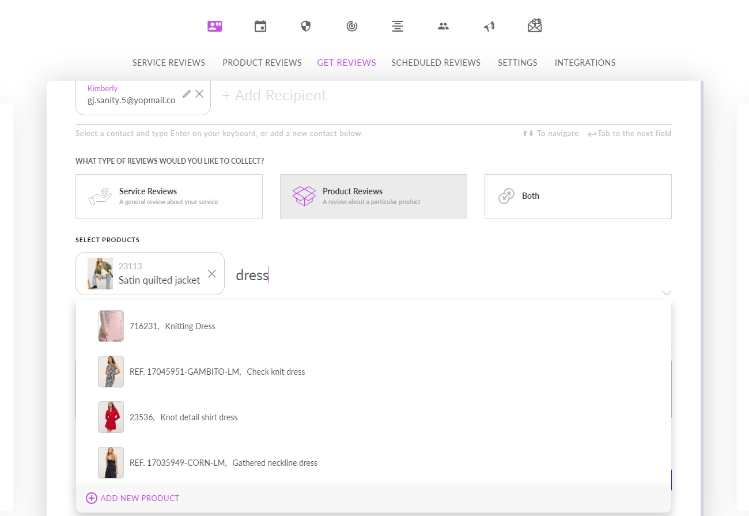
Task: Choose Both review types card
Action: pos(578,196)
